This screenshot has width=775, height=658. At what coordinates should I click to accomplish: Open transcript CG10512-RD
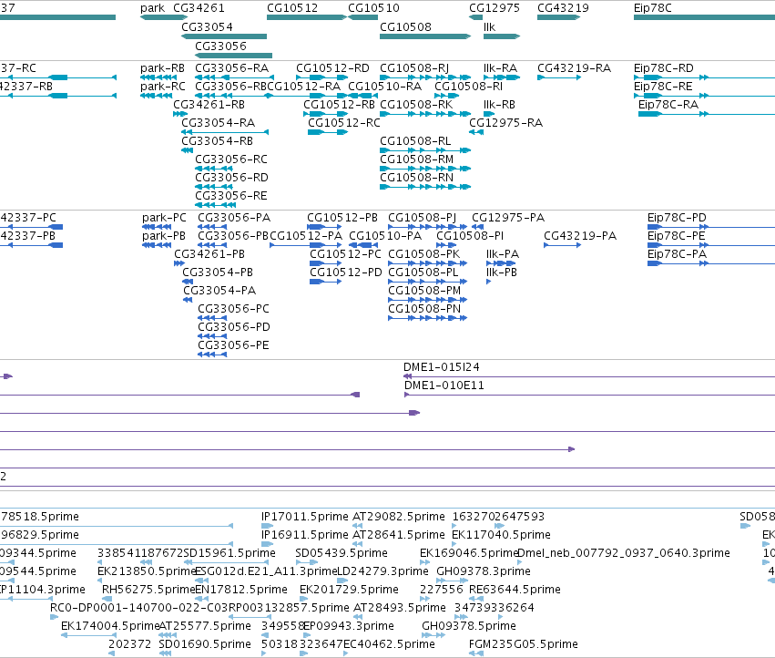[332, 67]
